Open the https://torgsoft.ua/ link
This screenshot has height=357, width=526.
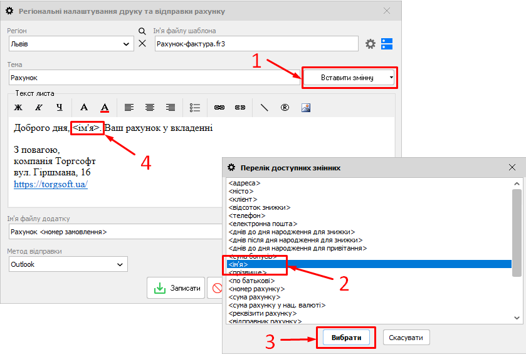tap(51, 184)
